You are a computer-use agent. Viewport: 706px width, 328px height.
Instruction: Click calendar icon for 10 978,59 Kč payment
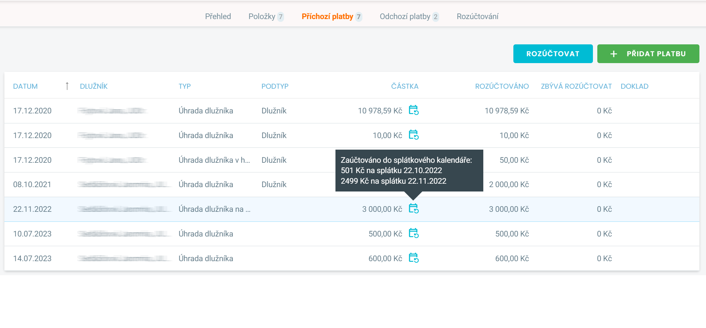[413, 110]
